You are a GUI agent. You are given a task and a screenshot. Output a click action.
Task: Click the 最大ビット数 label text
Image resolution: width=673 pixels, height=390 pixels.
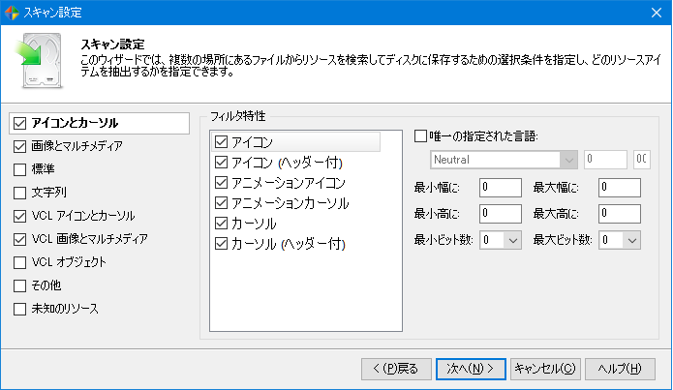click(563, 240)
